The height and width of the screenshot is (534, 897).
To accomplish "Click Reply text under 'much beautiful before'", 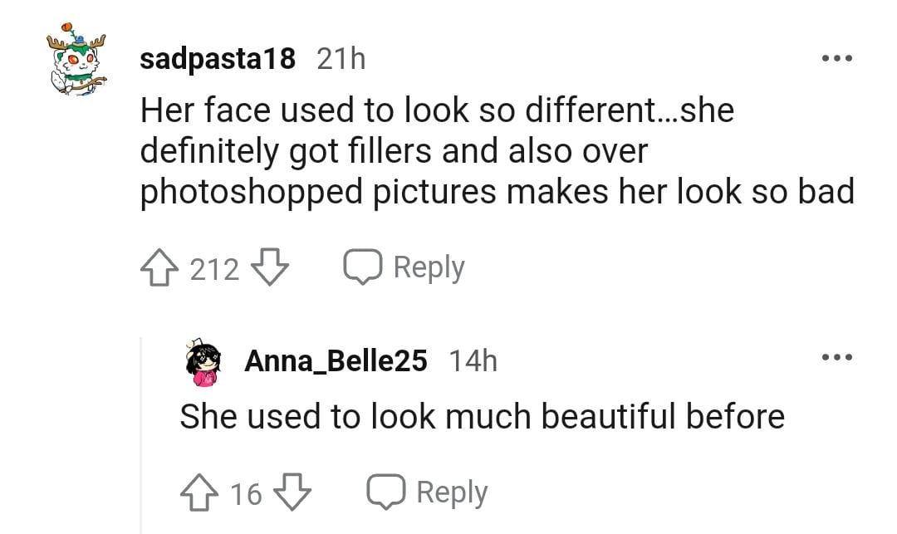I will (x=451, y=492).
